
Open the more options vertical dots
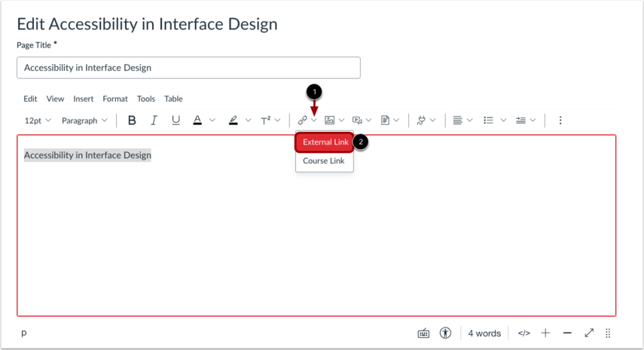click(560, 120)
